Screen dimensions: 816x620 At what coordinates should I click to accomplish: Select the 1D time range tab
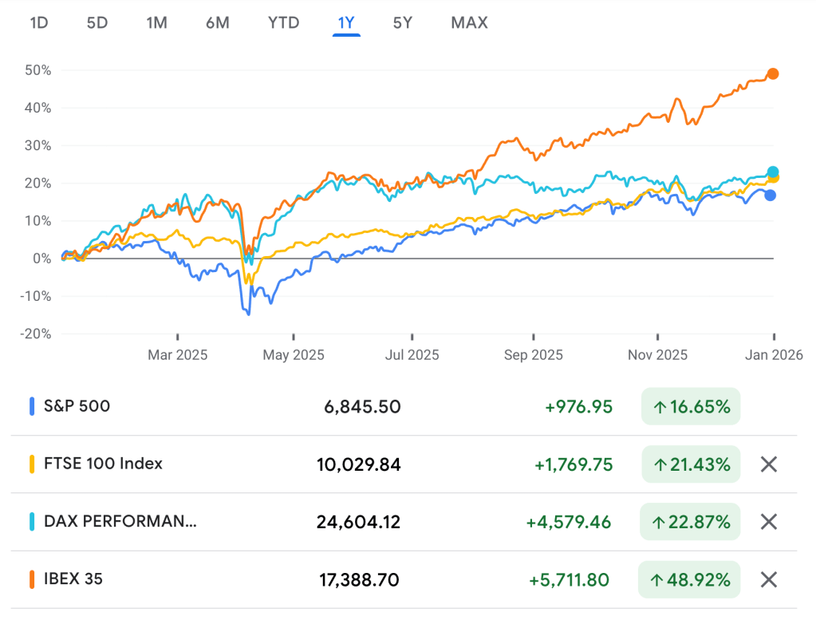pos(39,22)
